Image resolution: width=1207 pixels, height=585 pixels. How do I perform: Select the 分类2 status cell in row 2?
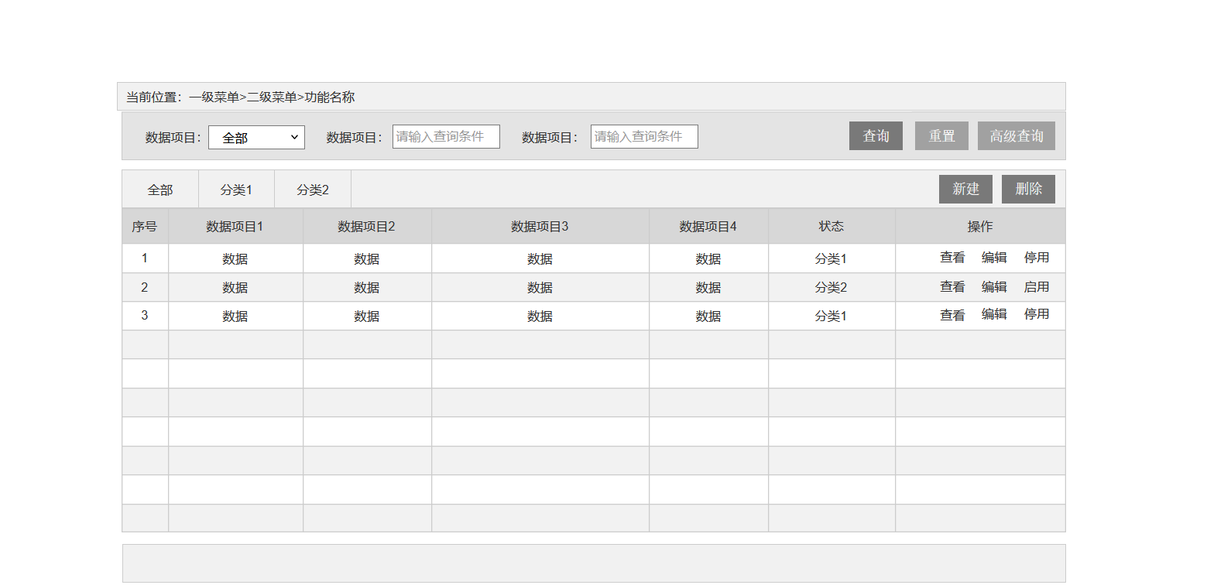pyautogui.click(x=832, y=288)
